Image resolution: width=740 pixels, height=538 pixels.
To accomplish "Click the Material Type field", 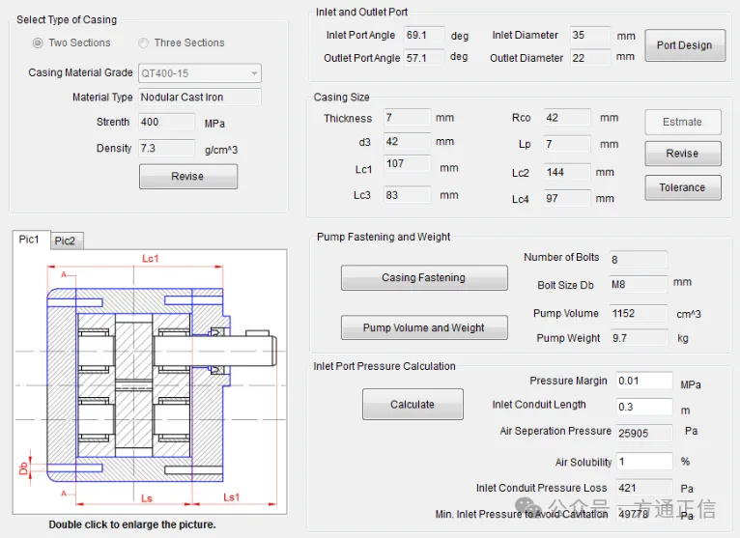I will [200, 98].
